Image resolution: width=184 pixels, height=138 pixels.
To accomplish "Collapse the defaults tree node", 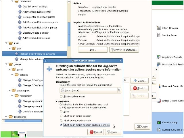I will (x=12, y=75).
